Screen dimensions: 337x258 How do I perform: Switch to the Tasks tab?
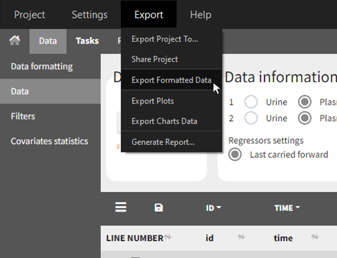[87, 41]
